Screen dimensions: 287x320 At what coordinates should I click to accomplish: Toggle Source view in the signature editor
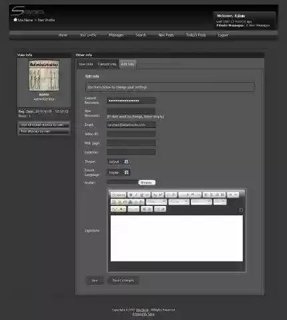[119, 195]
